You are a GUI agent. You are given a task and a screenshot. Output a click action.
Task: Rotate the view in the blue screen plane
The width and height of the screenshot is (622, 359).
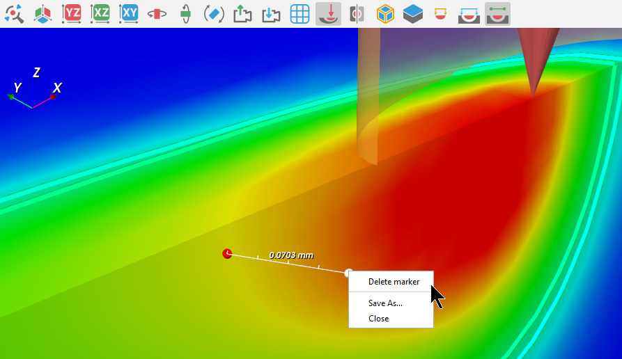tap(214, 14)
